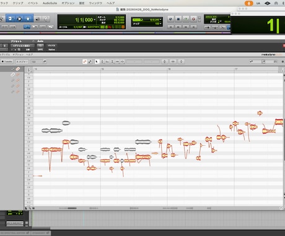This screenshot has height=236, width=285.
Task: Click the pan value display on track
Action: 15,213
